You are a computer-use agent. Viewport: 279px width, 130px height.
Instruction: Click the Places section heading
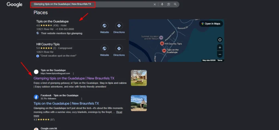coord(41,13)
